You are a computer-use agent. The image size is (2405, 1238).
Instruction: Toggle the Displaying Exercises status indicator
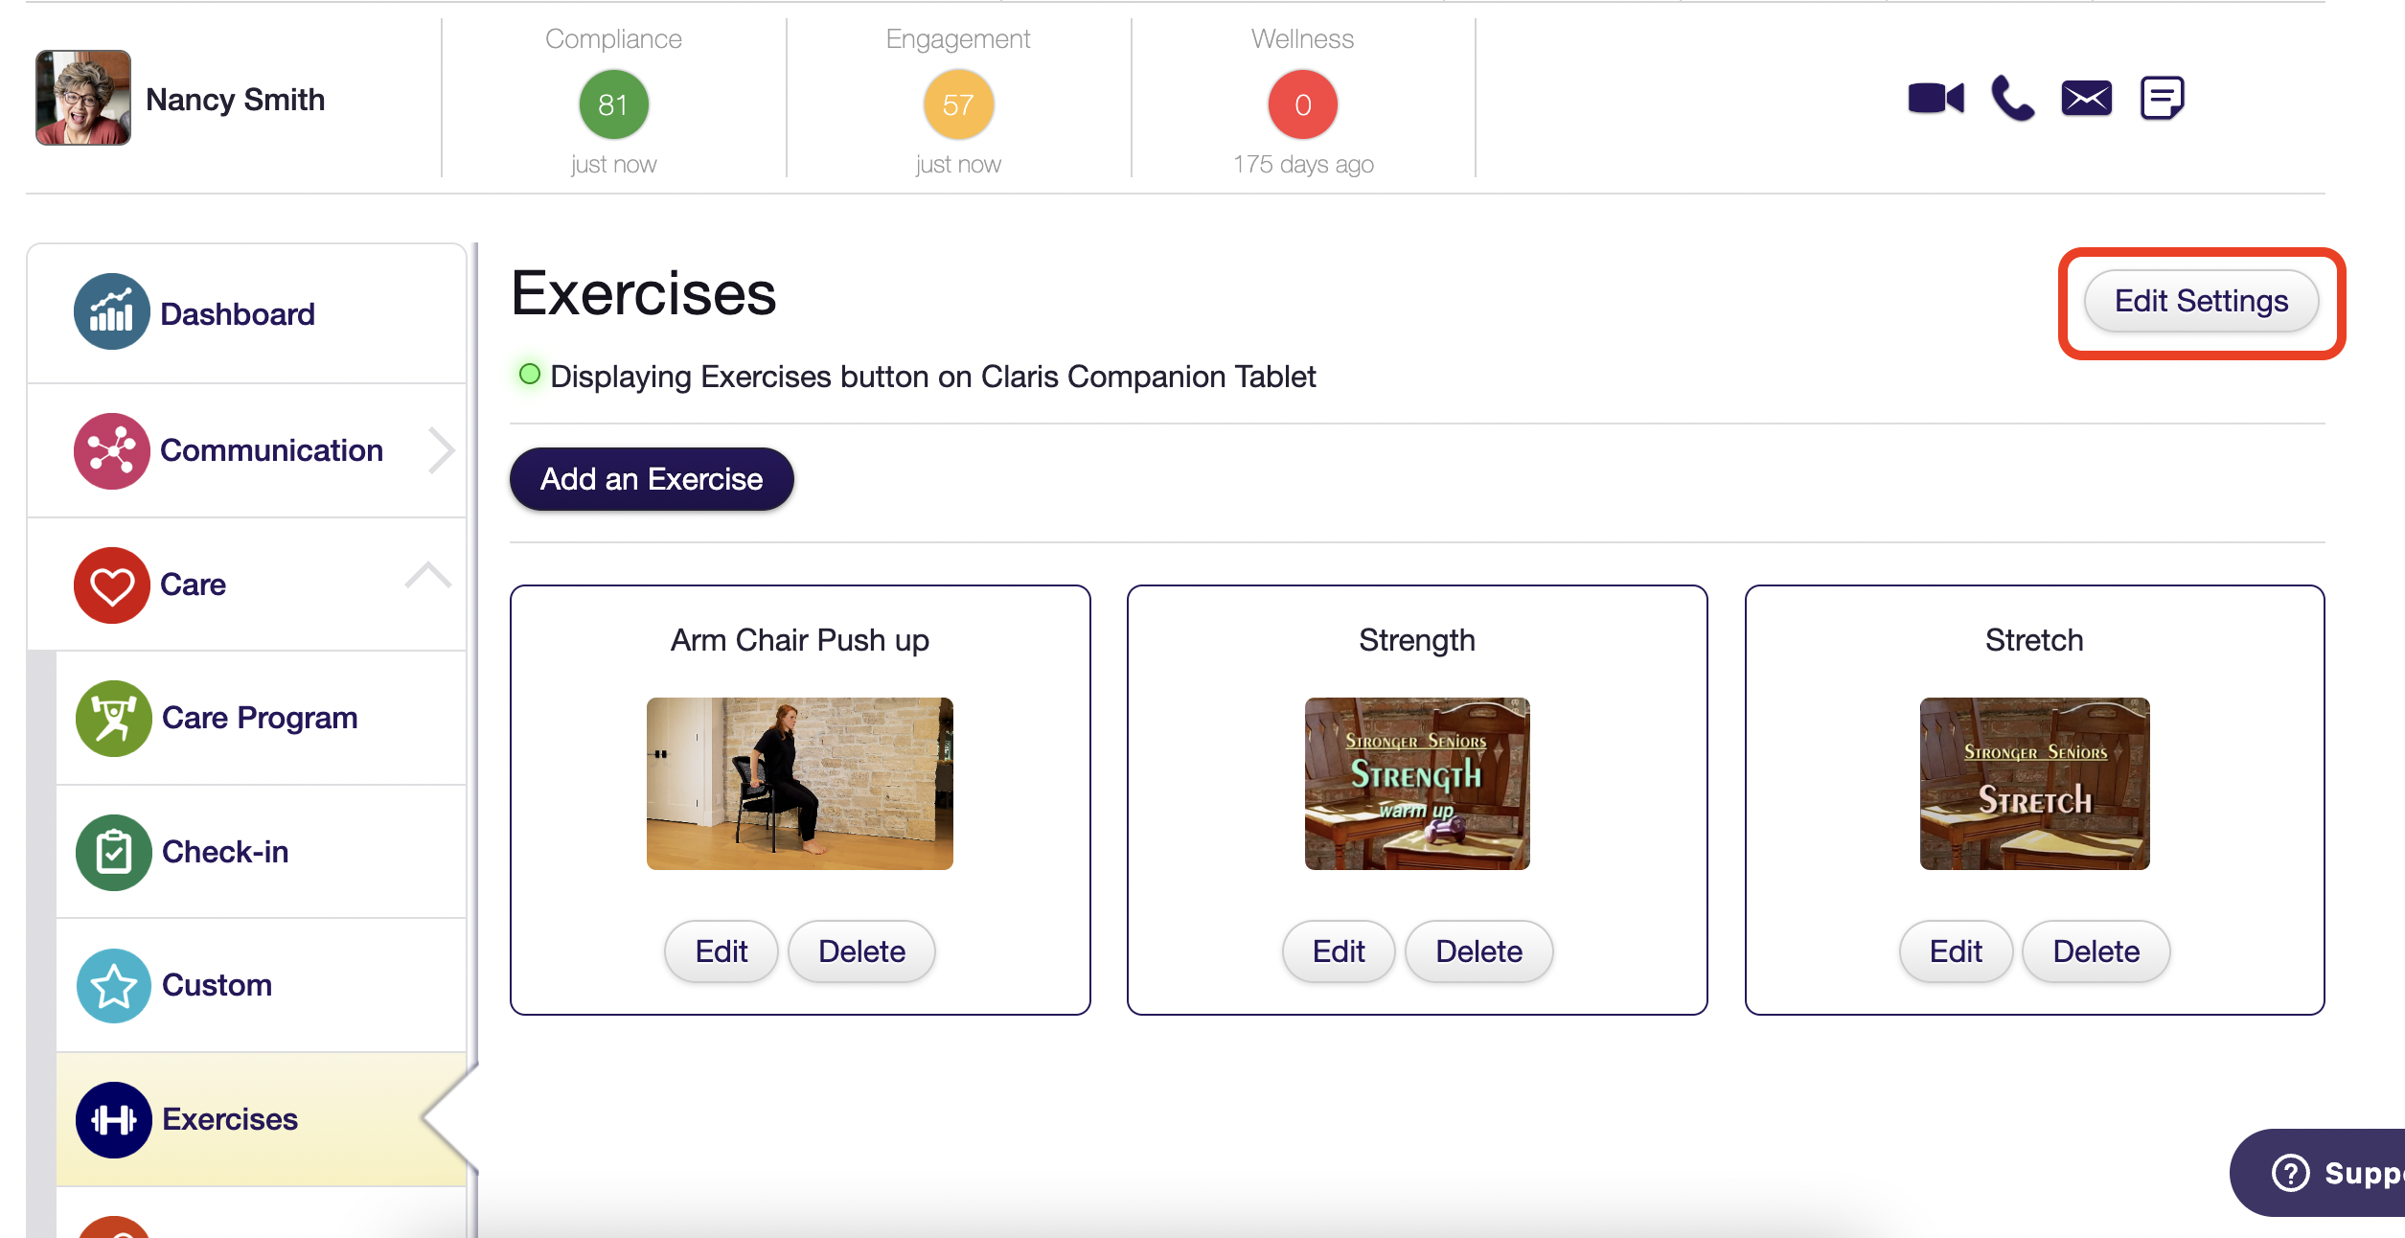click(531, 376)
